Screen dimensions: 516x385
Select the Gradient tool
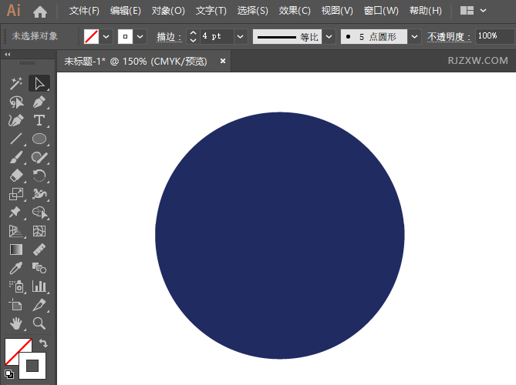pyautogui.click(x=15, y=249)
